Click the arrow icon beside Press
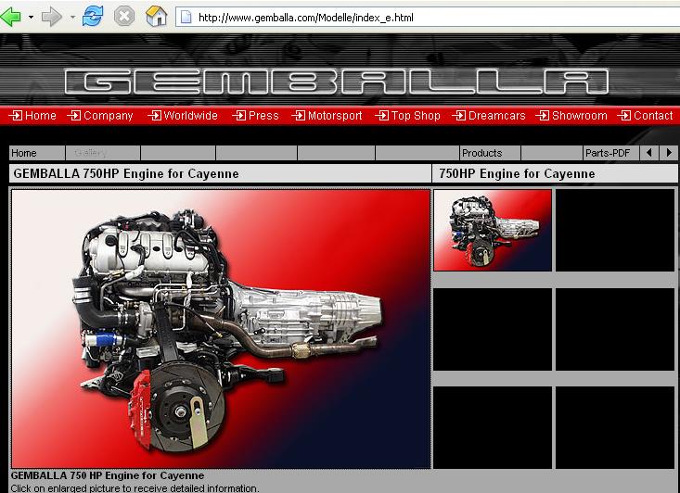Image resolution: width=680 pixels, height=493 pixels. pyautogui.click(x=239, y=116)
